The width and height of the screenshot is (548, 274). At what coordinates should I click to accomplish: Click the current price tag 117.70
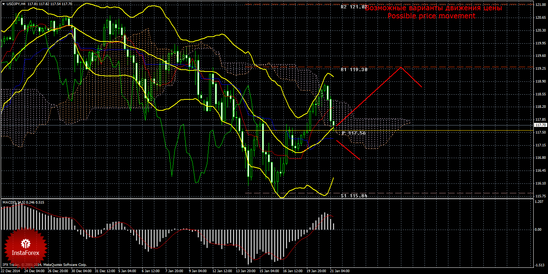pos(541,125)
